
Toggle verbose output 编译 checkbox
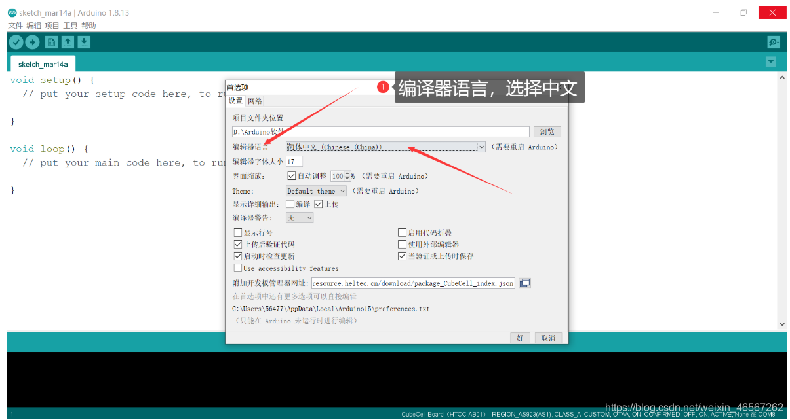tap(290, 204)
